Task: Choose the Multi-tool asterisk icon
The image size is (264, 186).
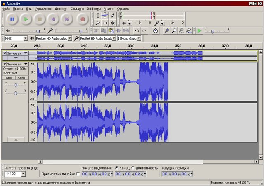Action: (x=113, y=23)
